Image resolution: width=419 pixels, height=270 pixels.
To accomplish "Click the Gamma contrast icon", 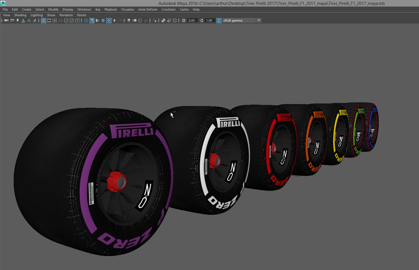I will click(201, 20).
